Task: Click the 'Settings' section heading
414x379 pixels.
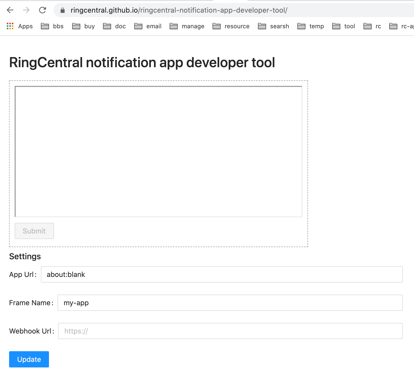Action: click(x=25, y=256)
